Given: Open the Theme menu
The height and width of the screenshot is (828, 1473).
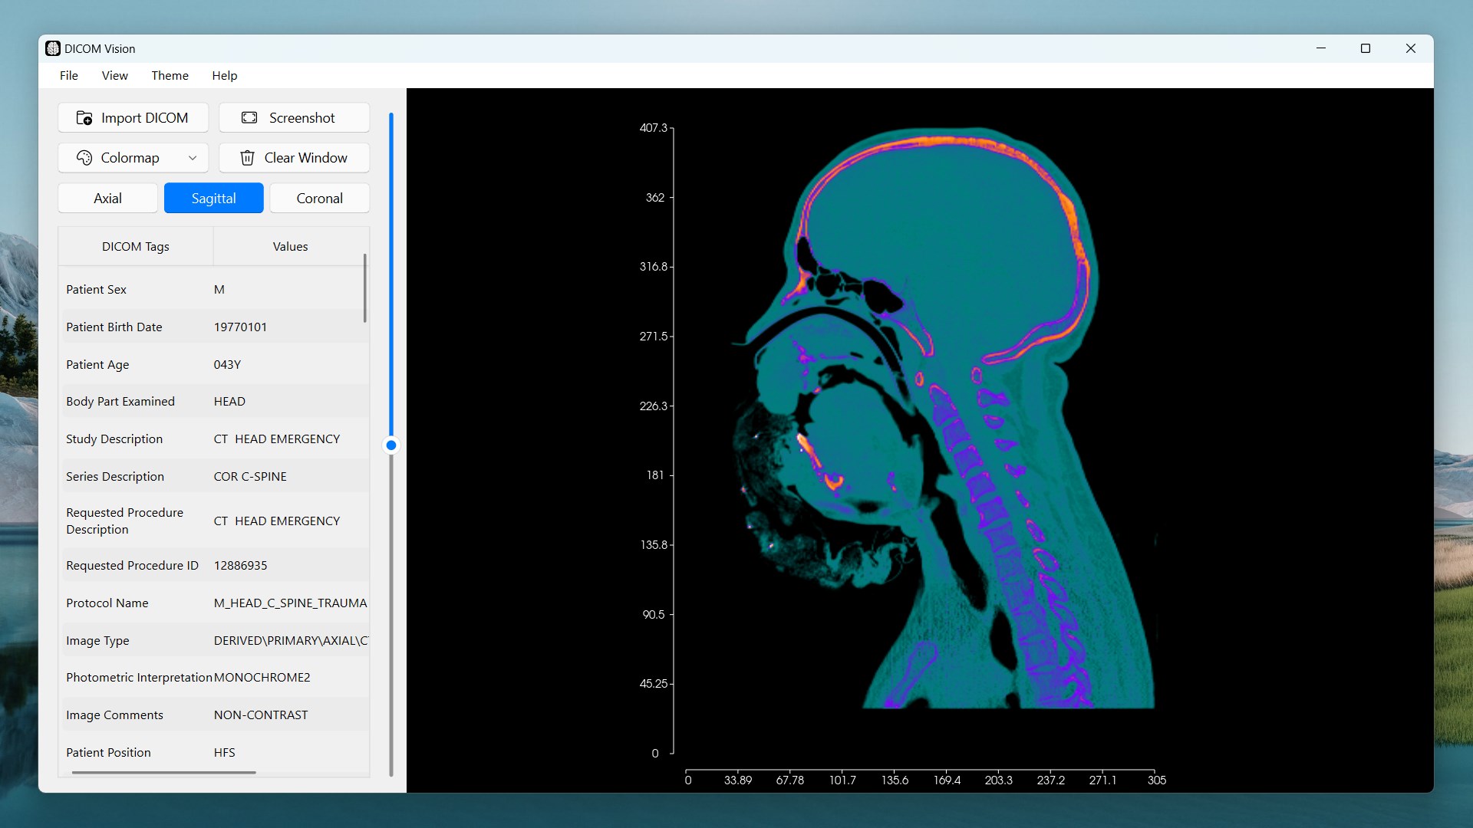Looking at the screenshot, I should [170, 75].
